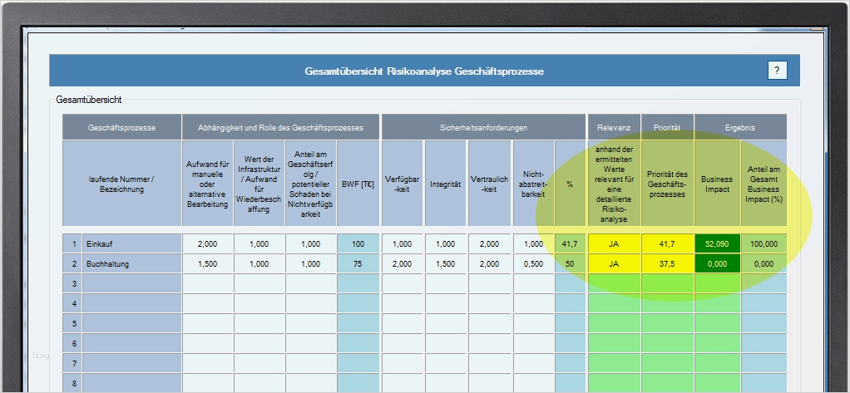Click the Verfügbarkeit column header
850x393 pixels.
[x=403, y=184]
